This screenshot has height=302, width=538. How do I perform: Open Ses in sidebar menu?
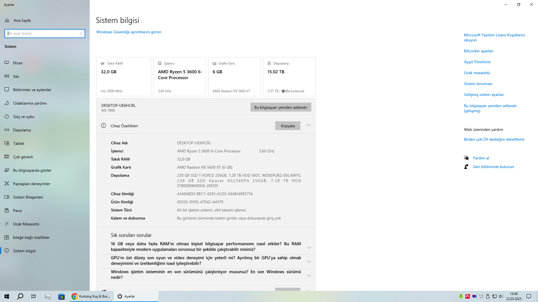click(45, 76)
